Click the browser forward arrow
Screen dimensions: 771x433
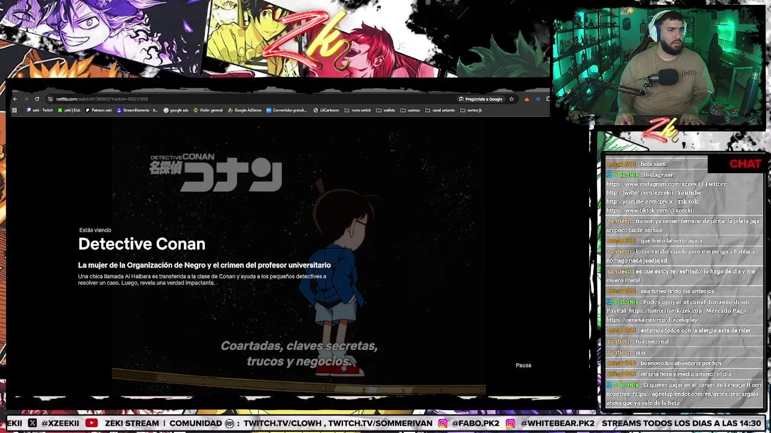tap(26, 99)
